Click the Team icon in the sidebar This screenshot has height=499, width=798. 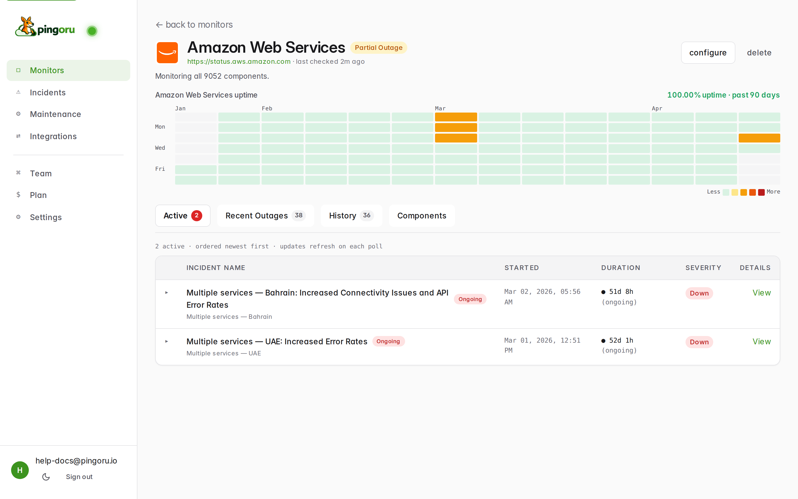click(19, 173)
